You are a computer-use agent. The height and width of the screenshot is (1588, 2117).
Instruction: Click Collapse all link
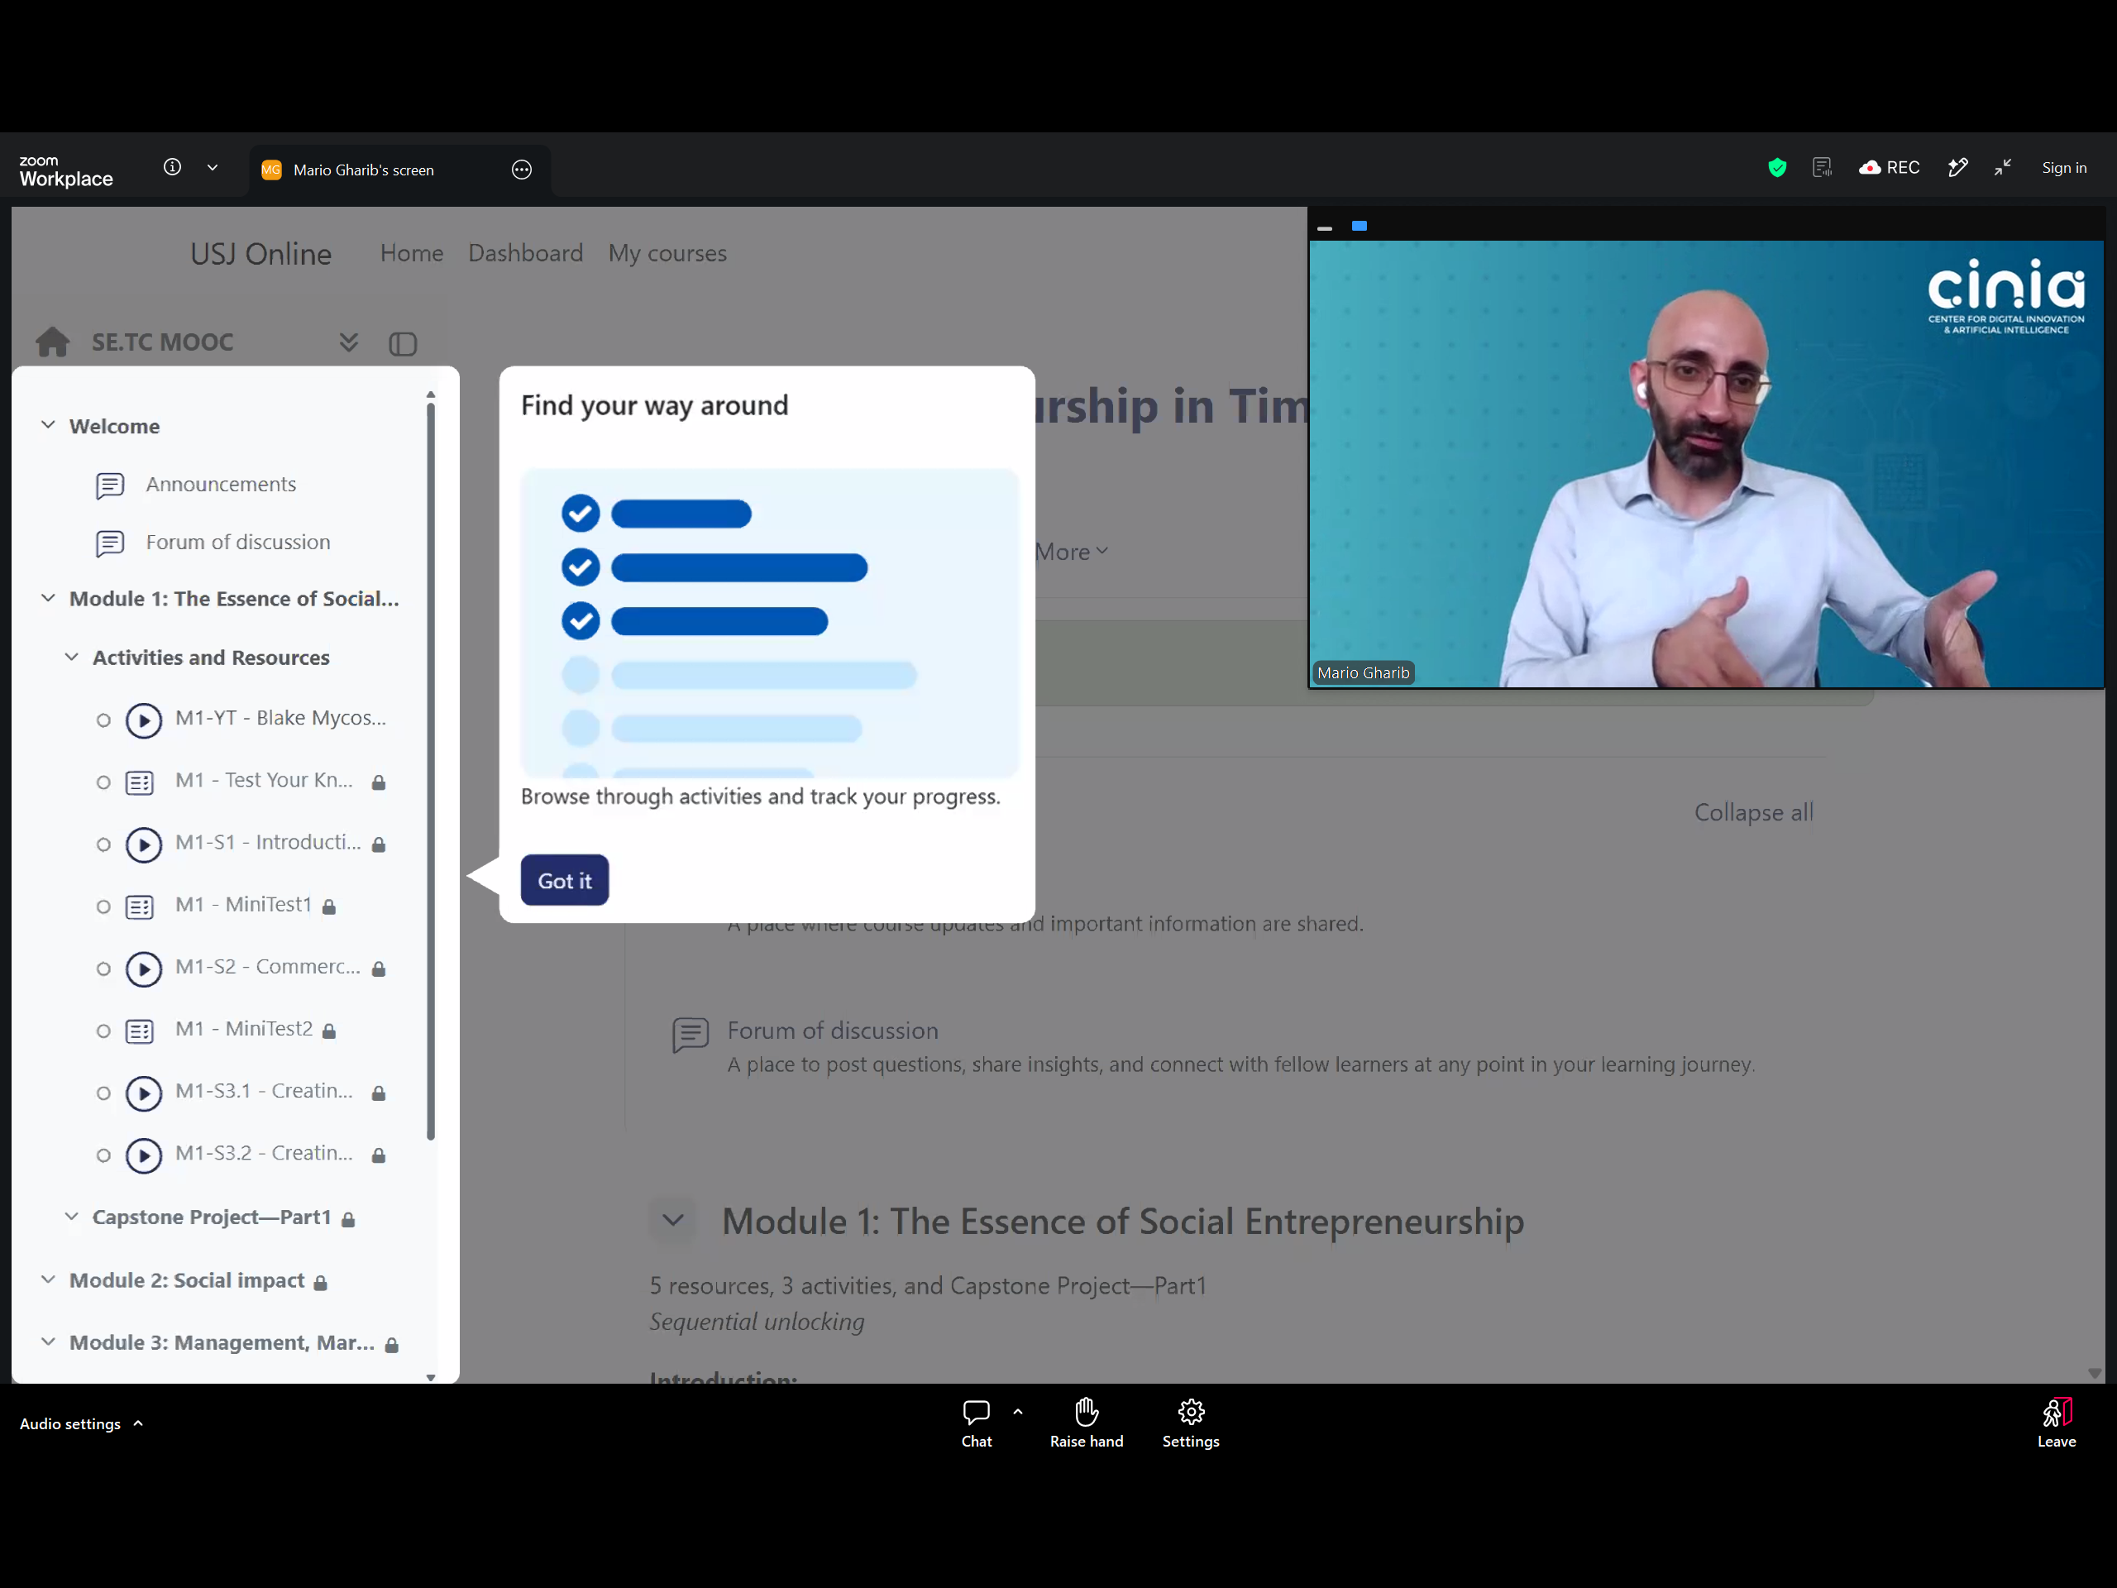(1753, 811)
